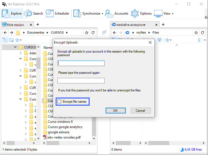Click Documentos in the left breadcrumb

[36, 32]
